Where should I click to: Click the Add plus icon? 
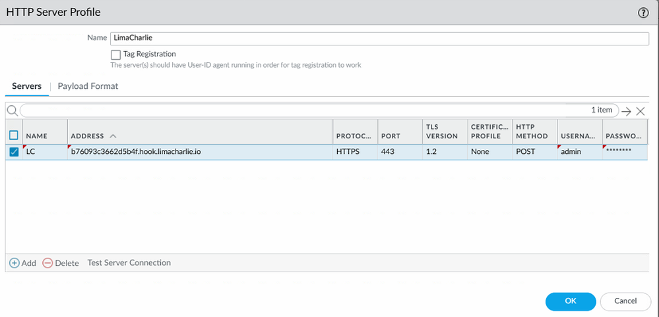pyautogui.click(x=15, y=263)
